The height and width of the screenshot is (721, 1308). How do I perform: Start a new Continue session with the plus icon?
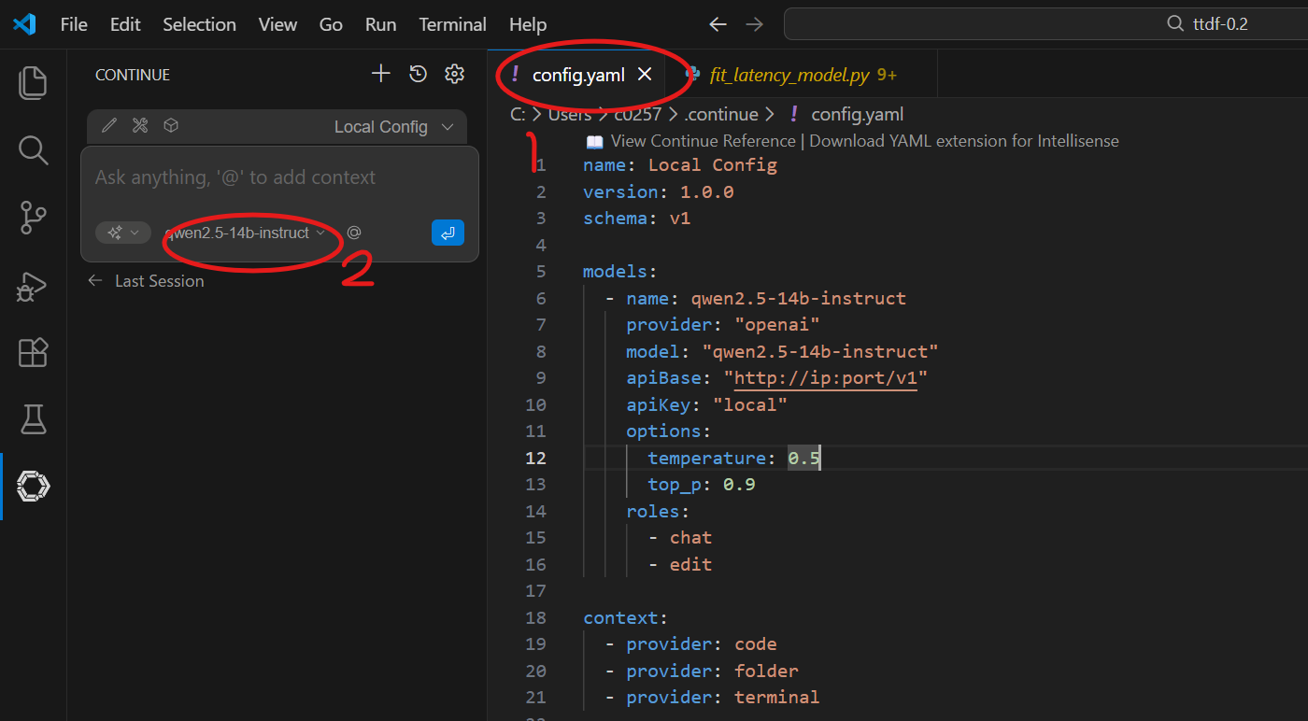[380, 74]
